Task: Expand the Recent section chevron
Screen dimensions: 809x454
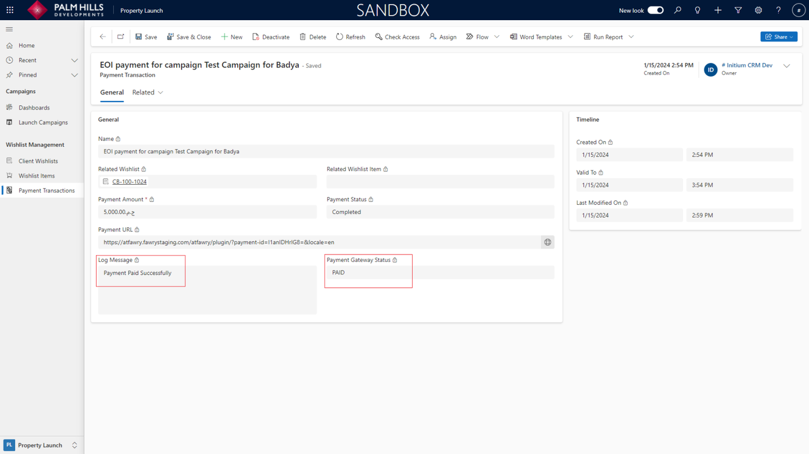Action: click(x=75, y=61)
